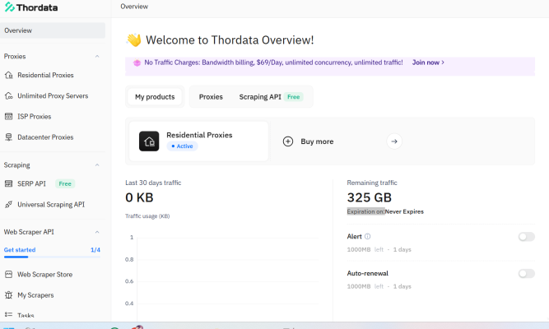Open Residential Proxies sidebar label
Viewport: 549px width, 329px height.
45,75
